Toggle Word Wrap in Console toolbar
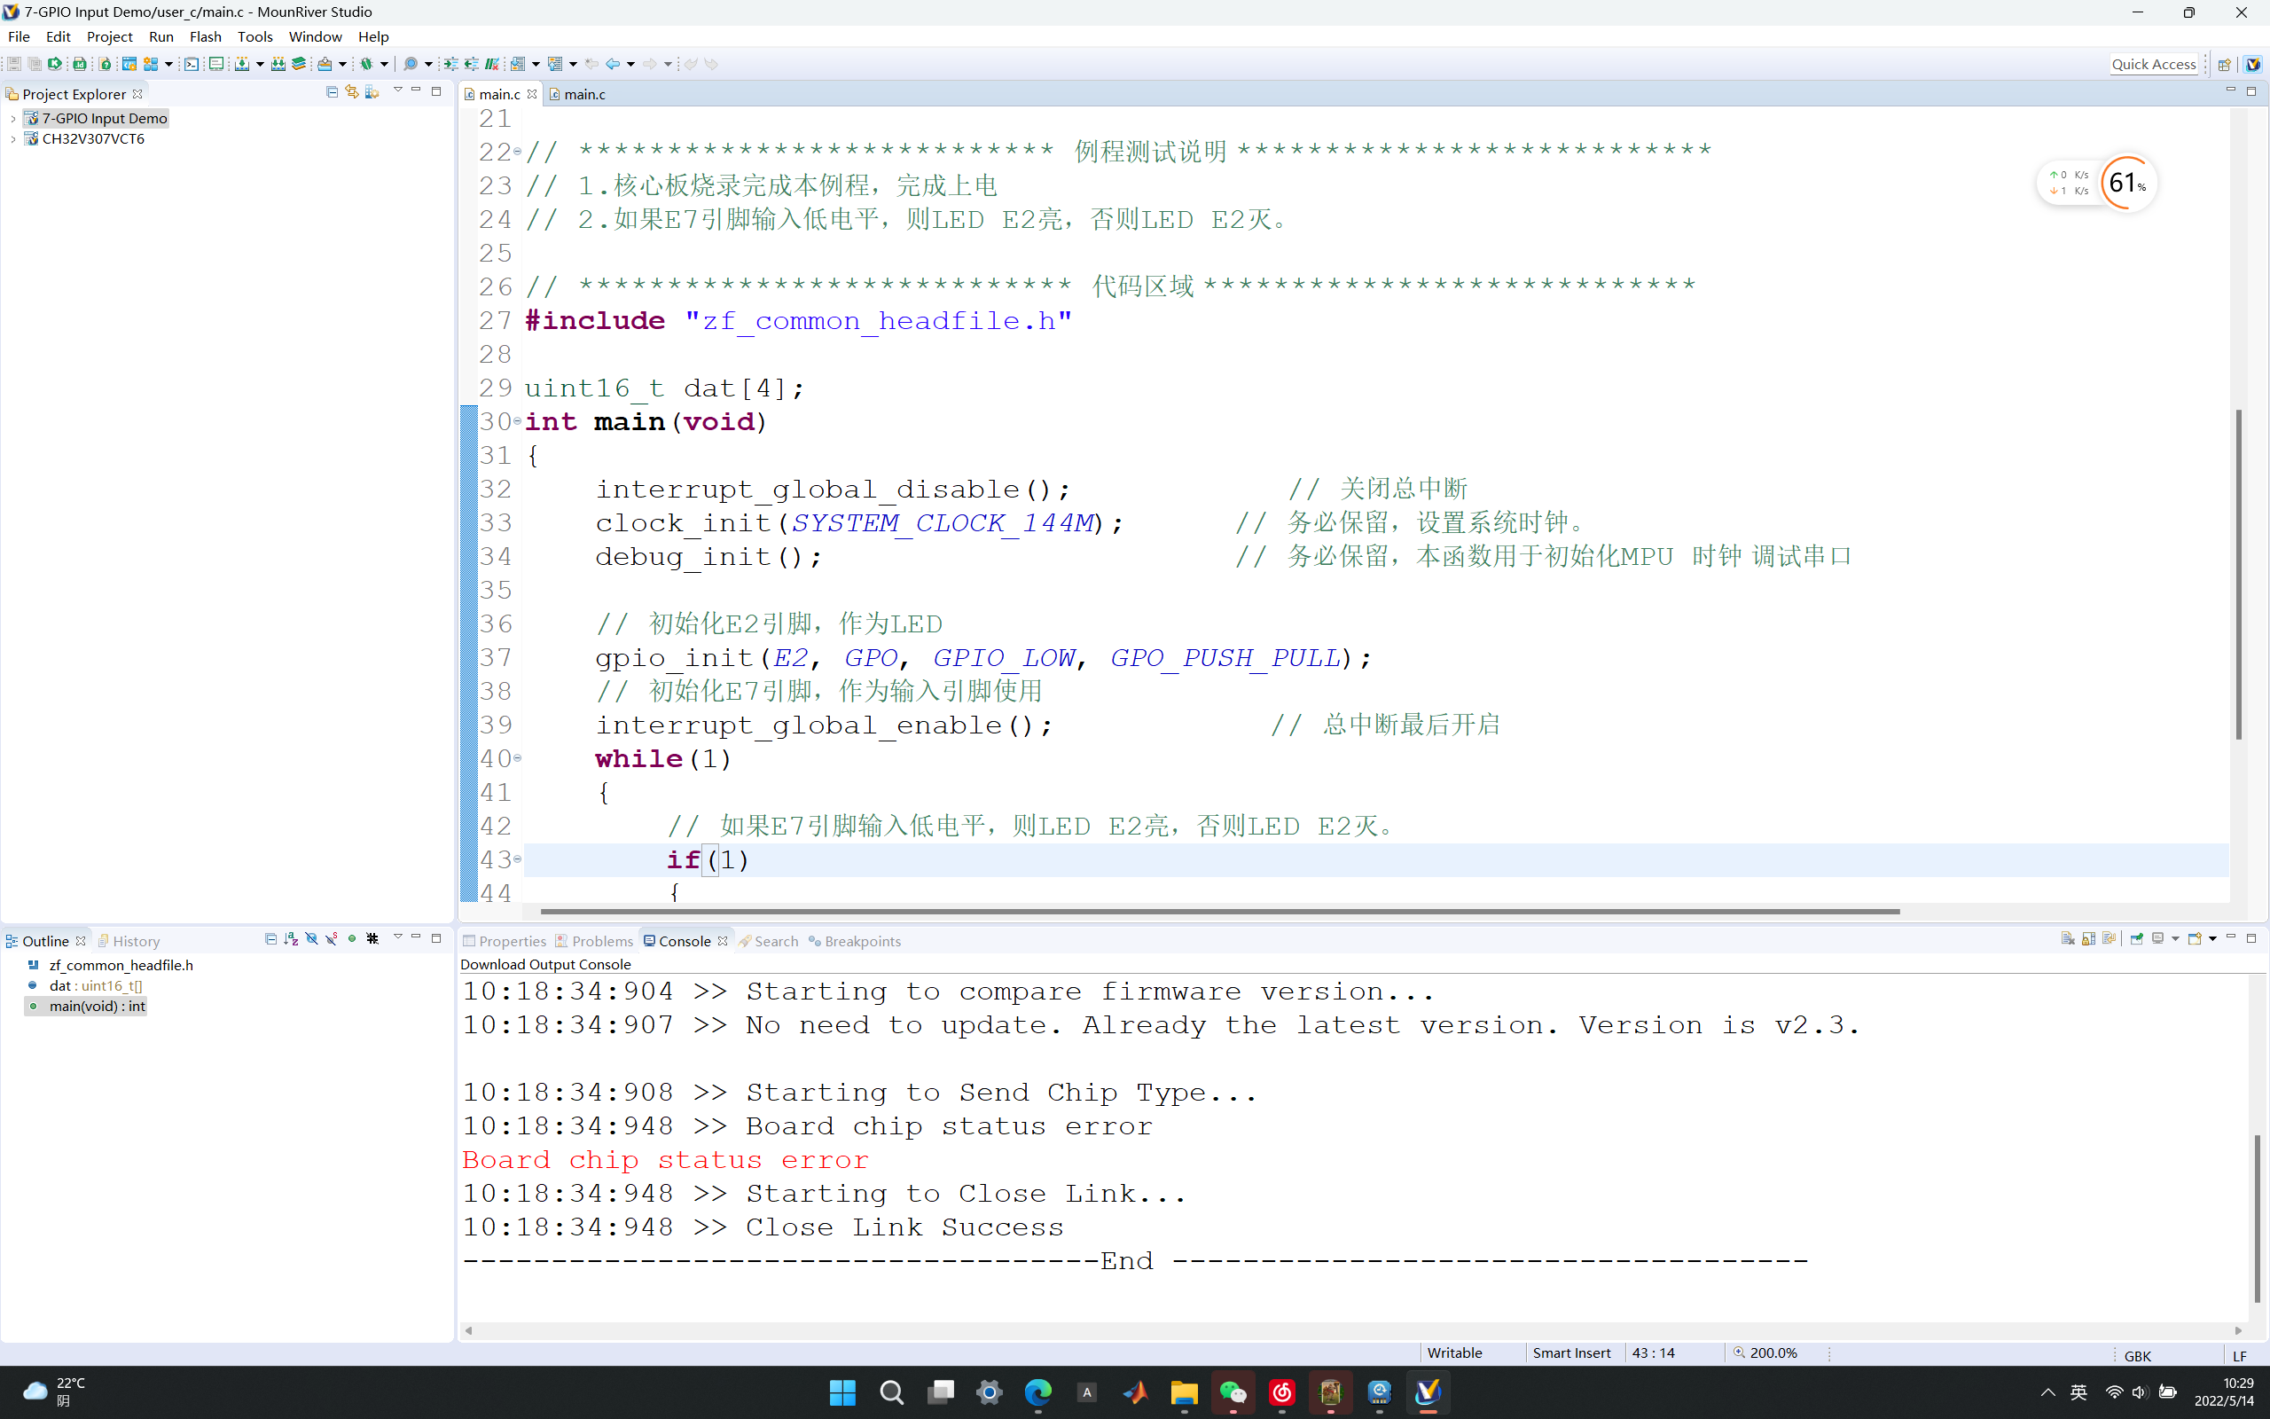2270x1419 pixels. click(x=2109, y=938)
